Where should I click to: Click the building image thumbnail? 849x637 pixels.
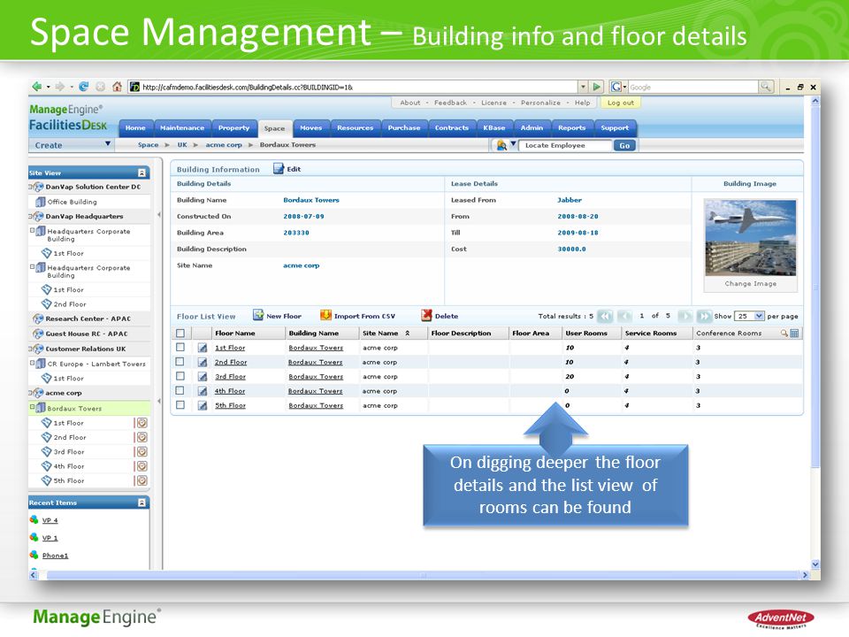coord(750,237)
